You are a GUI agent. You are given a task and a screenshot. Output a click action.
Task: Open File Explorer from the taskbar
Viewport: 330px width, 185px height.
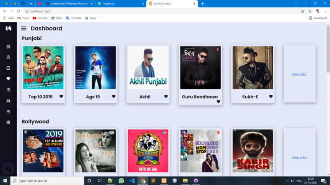(185, 181)
